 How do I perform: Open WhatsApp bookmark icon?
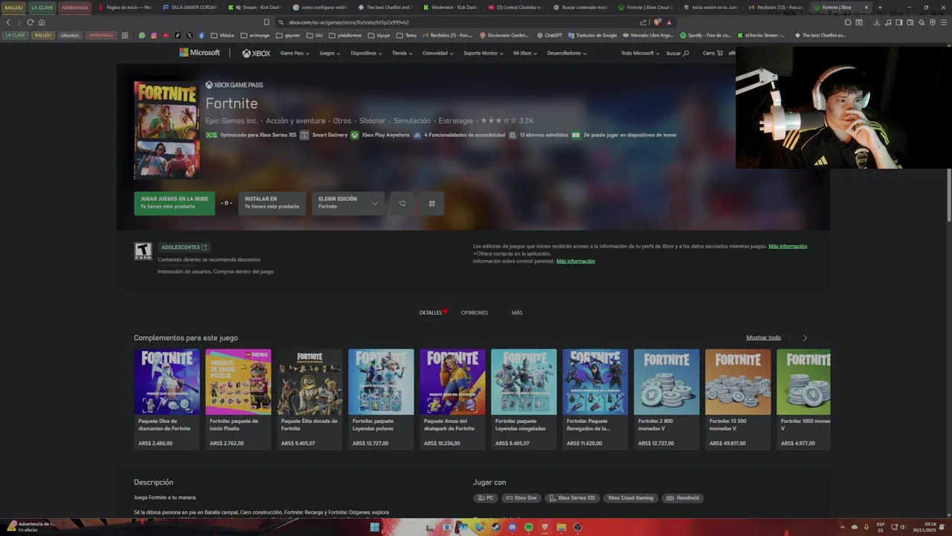click(142, 35)
